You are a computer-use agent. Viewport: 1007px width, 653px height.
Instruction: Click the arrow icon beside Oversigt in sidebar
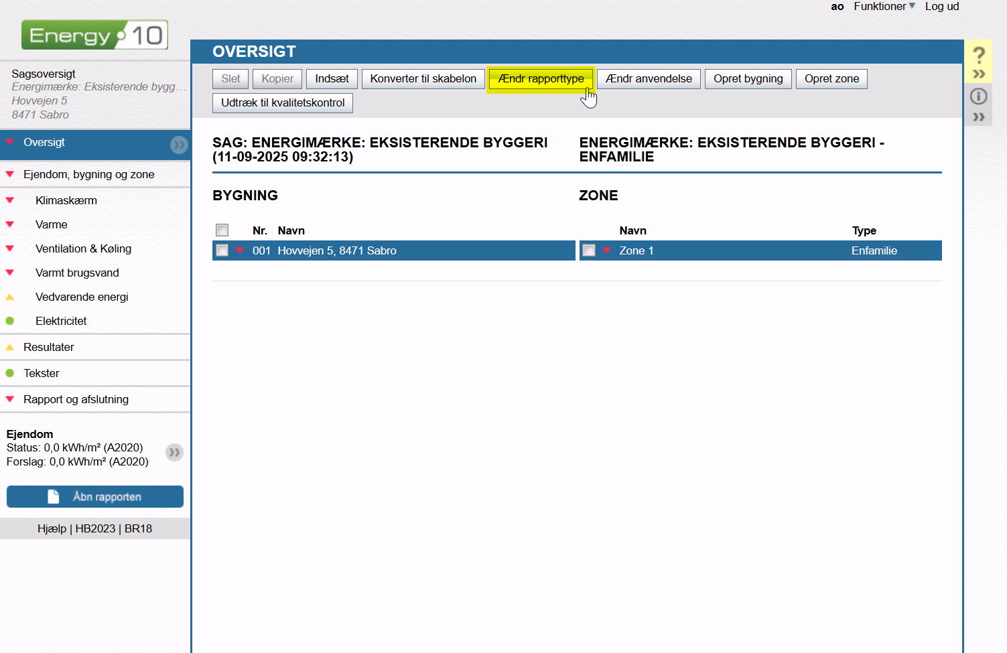(x=179, y=145)
